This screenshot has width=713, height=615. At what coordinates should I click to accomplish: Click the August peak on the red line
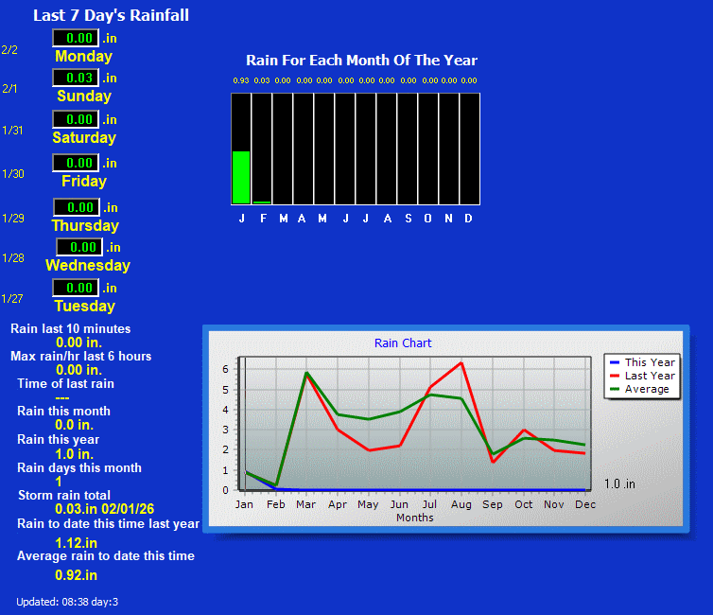(x=461, y=362)
